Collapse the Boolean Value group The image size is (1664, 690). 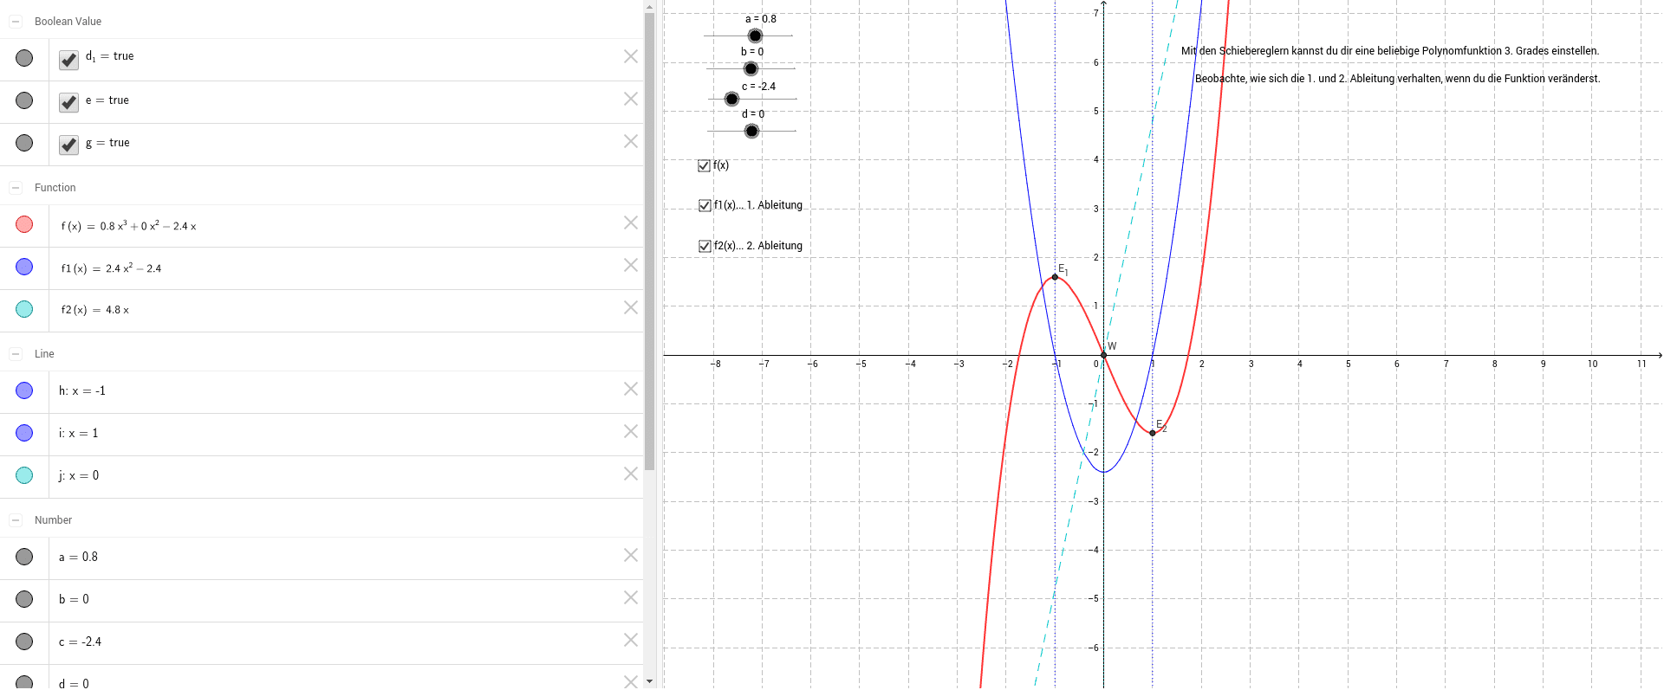[x=16, y=22]
